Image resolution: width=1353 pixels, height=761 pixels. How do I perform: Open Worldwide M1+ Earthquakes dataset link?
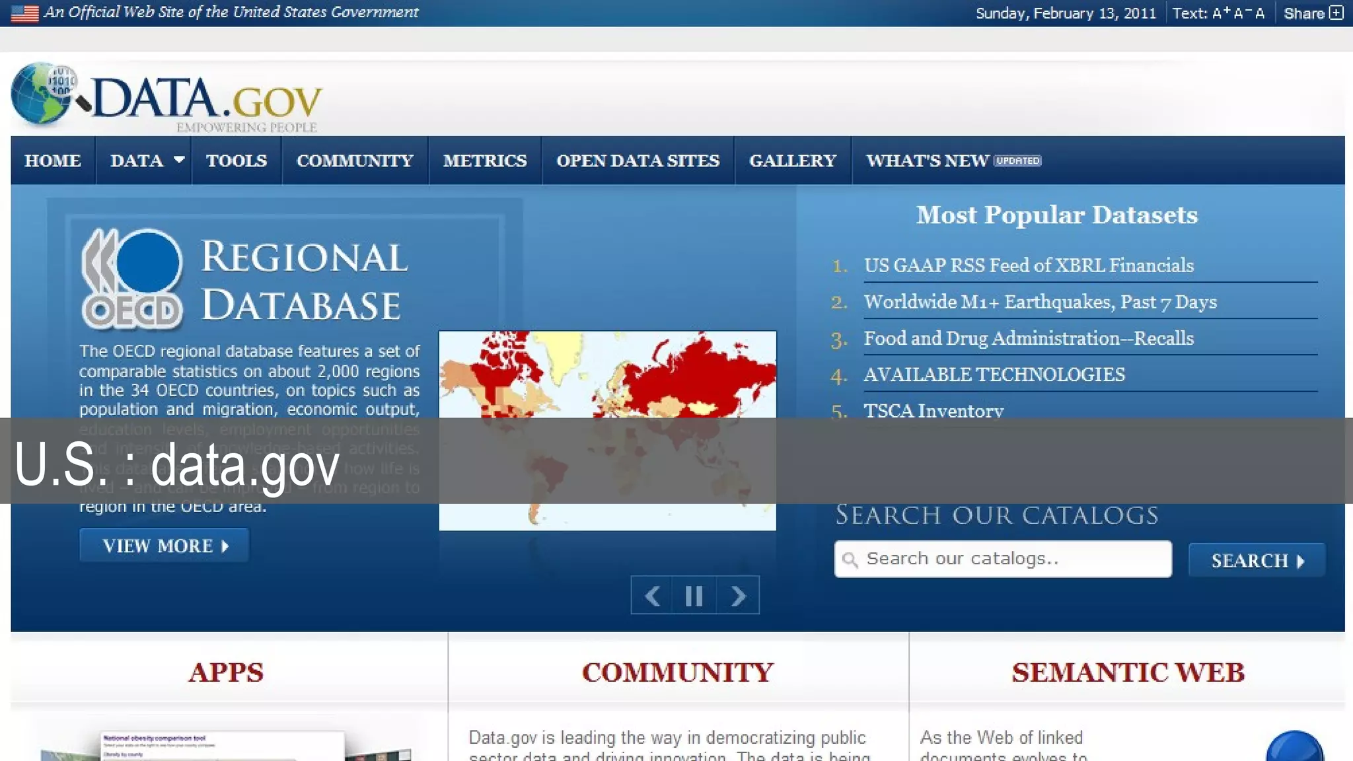(1040, 302)
